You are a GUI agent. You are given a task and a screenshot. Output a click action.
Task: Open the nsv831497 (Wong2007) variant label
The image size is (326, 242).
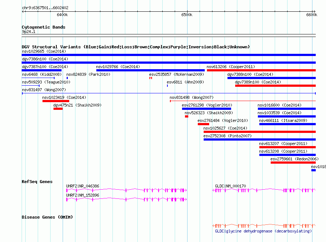44,90
